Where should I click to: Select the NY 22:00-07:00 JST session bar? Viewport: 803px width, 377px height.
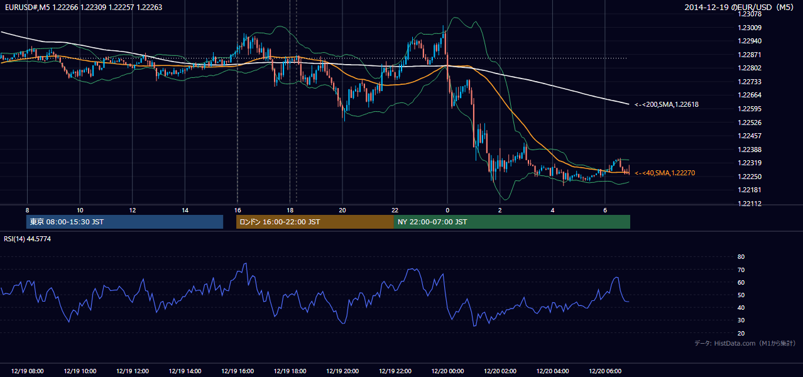(x=512, y=222)
